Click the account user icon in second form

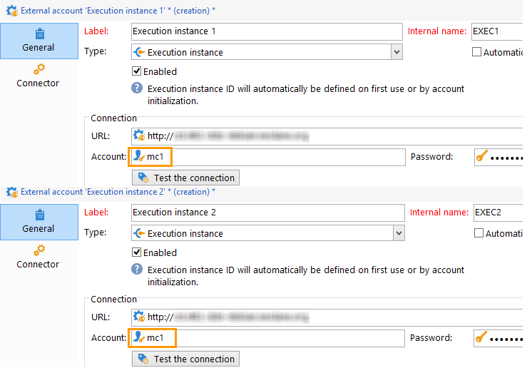coord(140,337)
